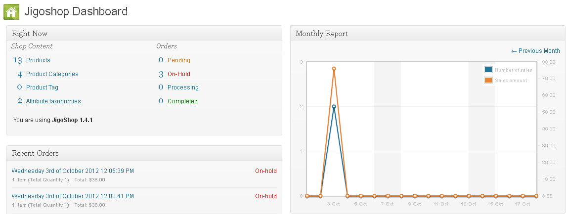The image size is (567, 214).
Task: View Processing orders
Action: click(x=183, y=87)
